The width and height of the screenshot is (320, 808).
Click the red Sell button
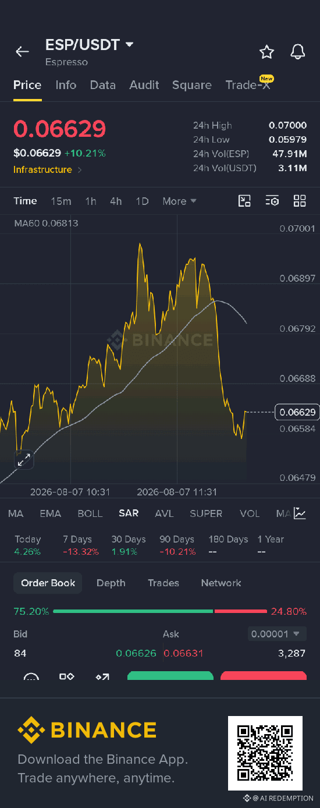pyautogui.click(x=264, y=676)
